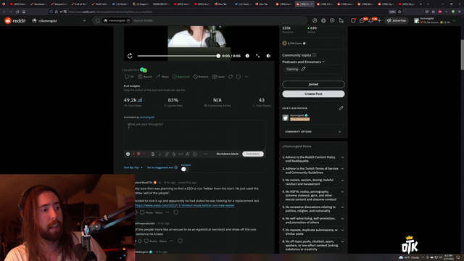Mark the post as Spam

coord(218,77)
